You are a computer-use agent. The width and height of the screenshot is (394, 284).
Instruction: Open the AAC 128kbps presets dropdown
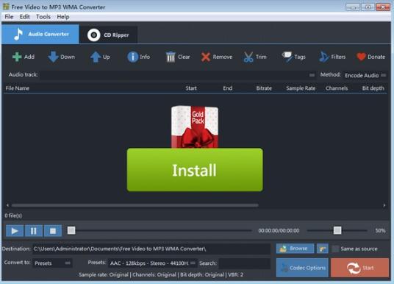pos(152,263)
